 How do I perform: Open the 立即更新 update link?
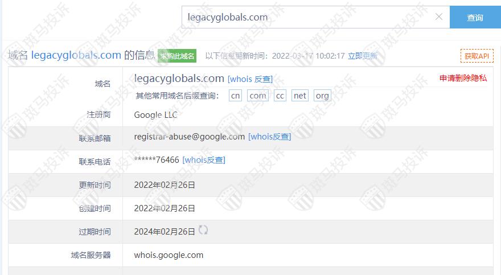point(362,56)
